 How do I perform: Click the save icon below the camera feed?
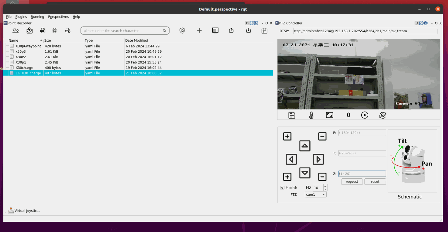(292, 115)
